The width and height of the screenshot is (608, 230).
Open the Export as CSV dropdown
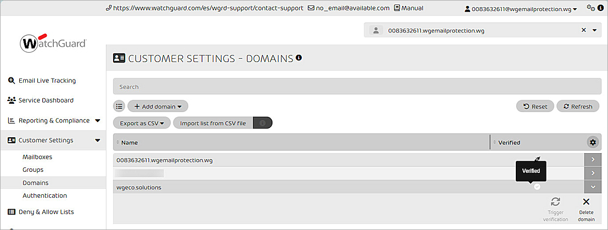point(142,124)
